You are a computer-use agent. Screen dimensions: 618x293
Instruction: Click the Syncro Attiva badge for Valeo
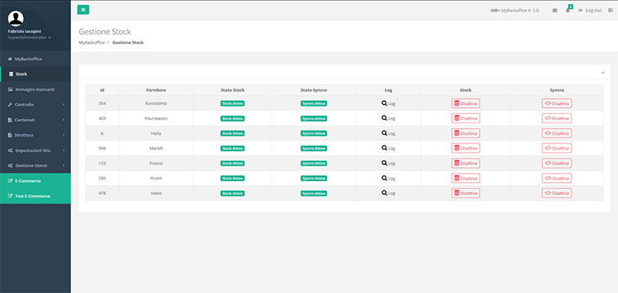pos(314,193)
